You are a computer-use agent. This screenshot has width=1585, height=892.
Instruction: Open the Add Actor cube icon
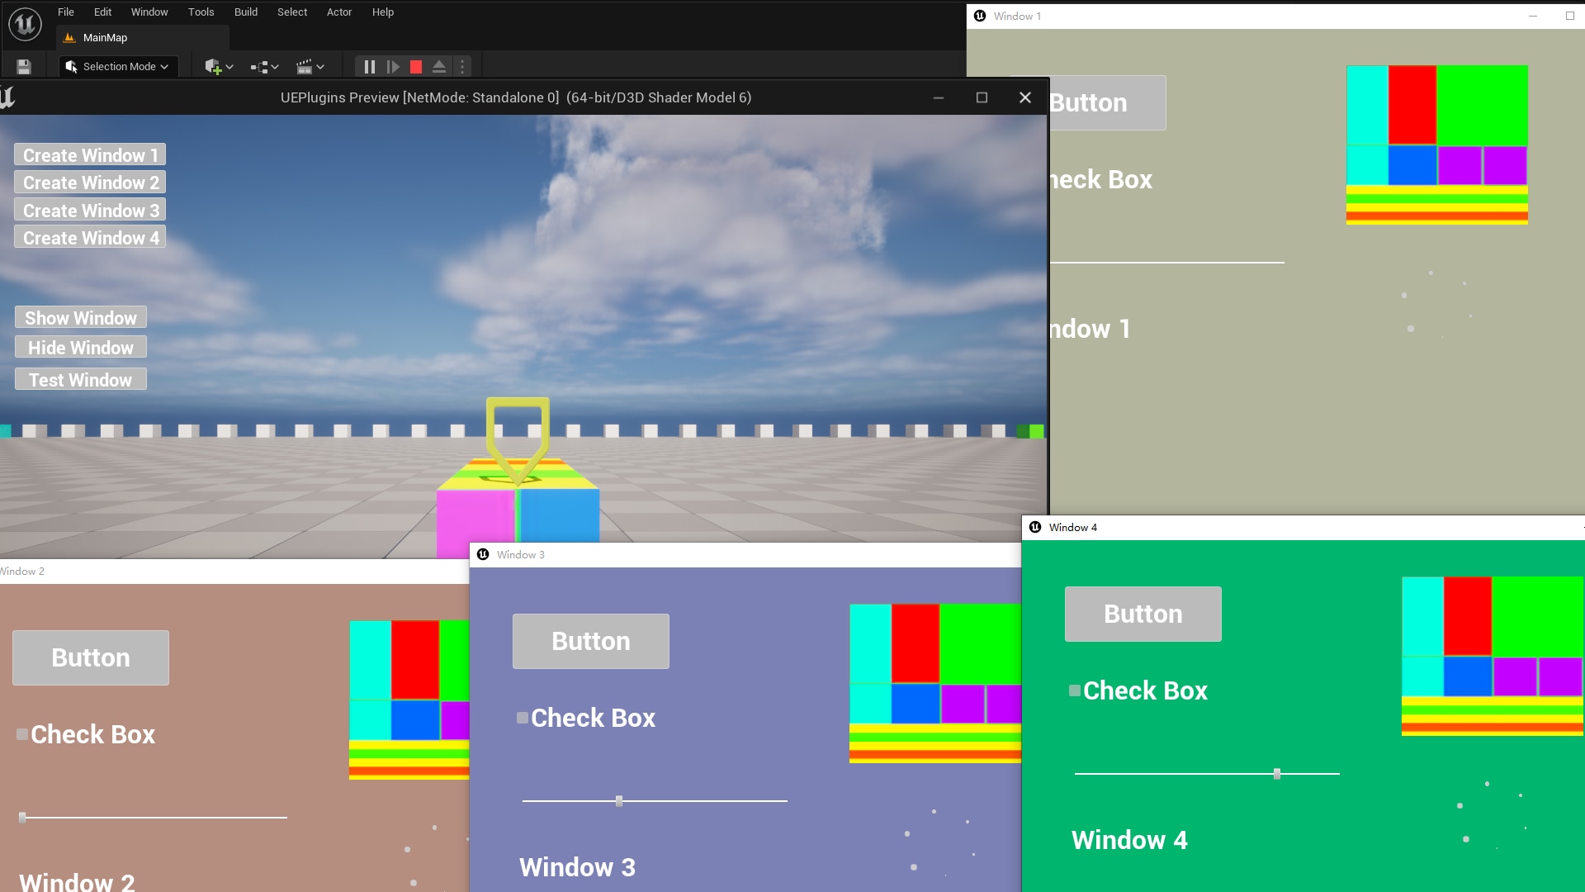point(213,66)
